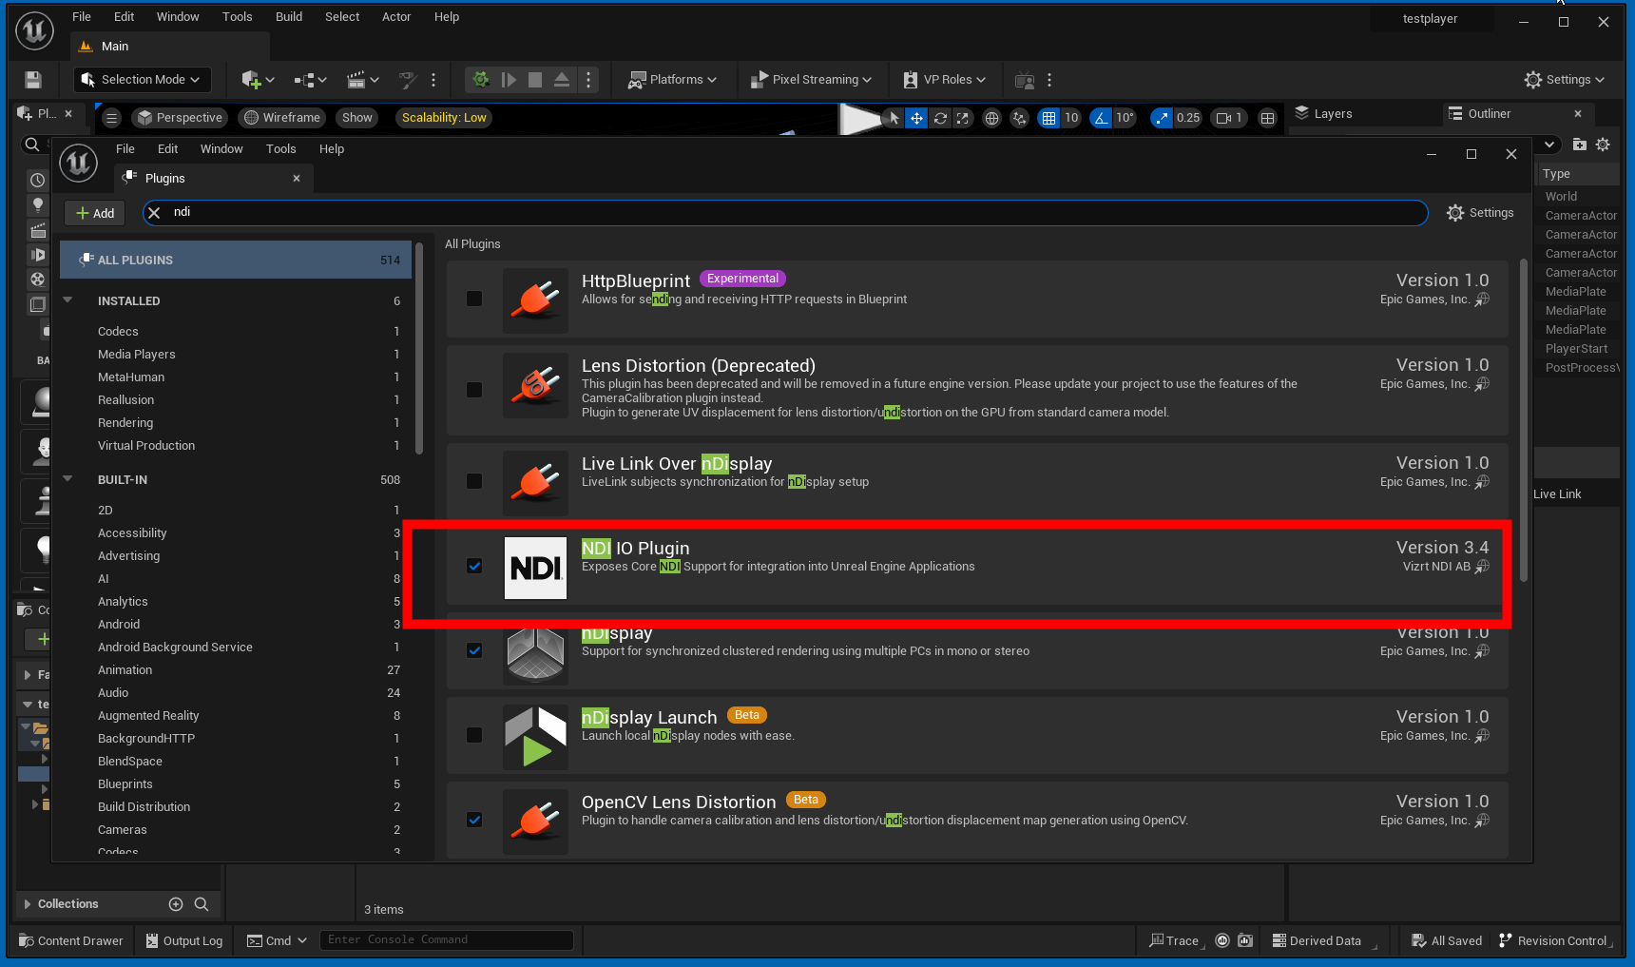Click the plugin search field

point(789,213)
